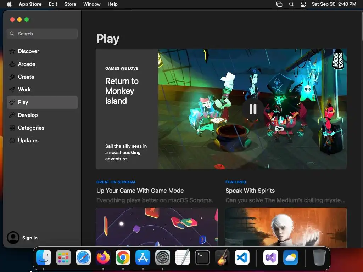This screenshot has height=272, width=363.
Task: Open the Window menu
Action: [92, 4]
